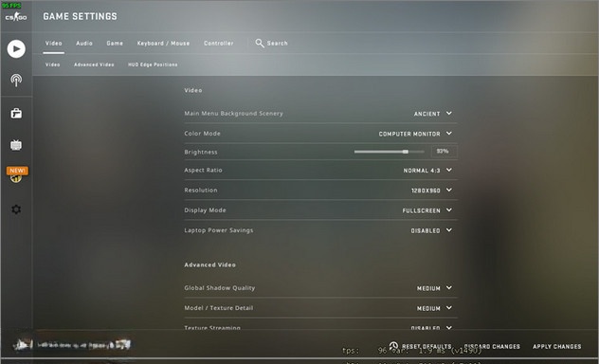Open the Game settings tab
The width and height of the screenshot is (599, 364).
coord(115,44)
